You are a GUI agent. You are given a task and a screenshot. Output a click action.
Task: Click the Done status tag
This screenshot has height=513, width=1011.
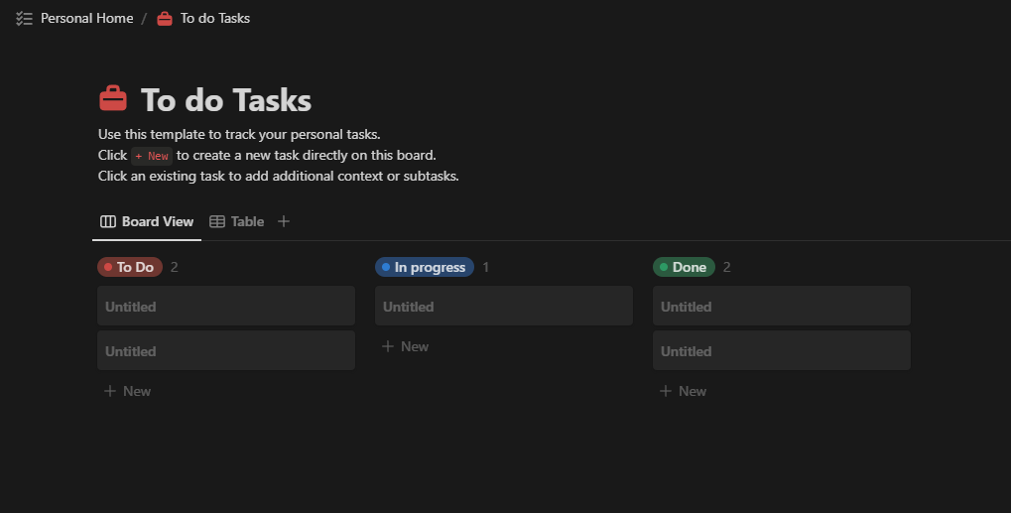684,267
